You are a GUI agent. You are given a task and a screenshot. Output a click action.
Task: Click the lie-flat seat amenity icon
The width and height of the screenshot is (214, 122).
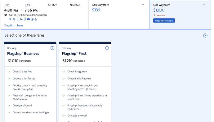[x=36, y=19]
